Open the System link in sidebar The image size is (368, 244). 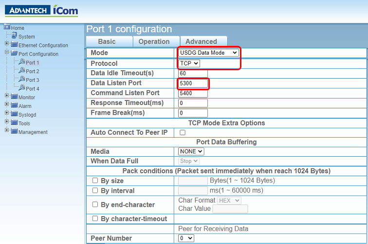tap(27, 37)
